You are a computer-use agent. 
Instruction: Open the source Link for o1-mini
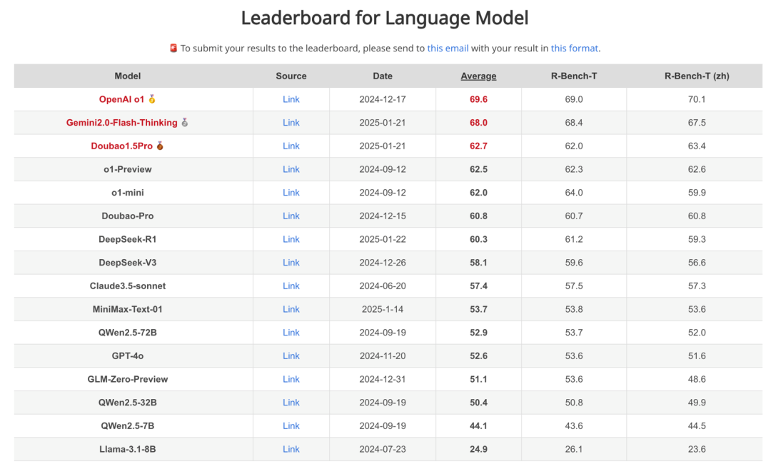point(291,193)
